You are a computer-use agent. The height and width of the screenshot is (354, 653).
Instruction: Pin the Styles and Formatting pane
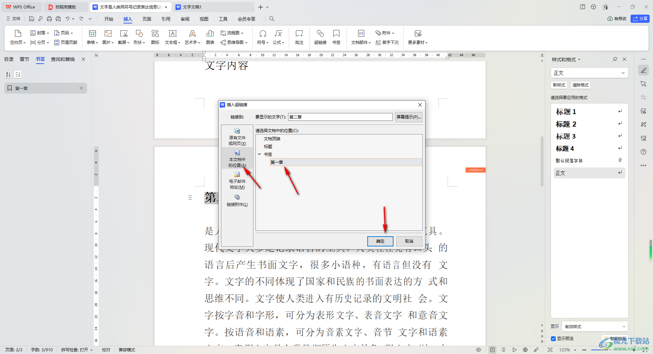coord(615,59)
